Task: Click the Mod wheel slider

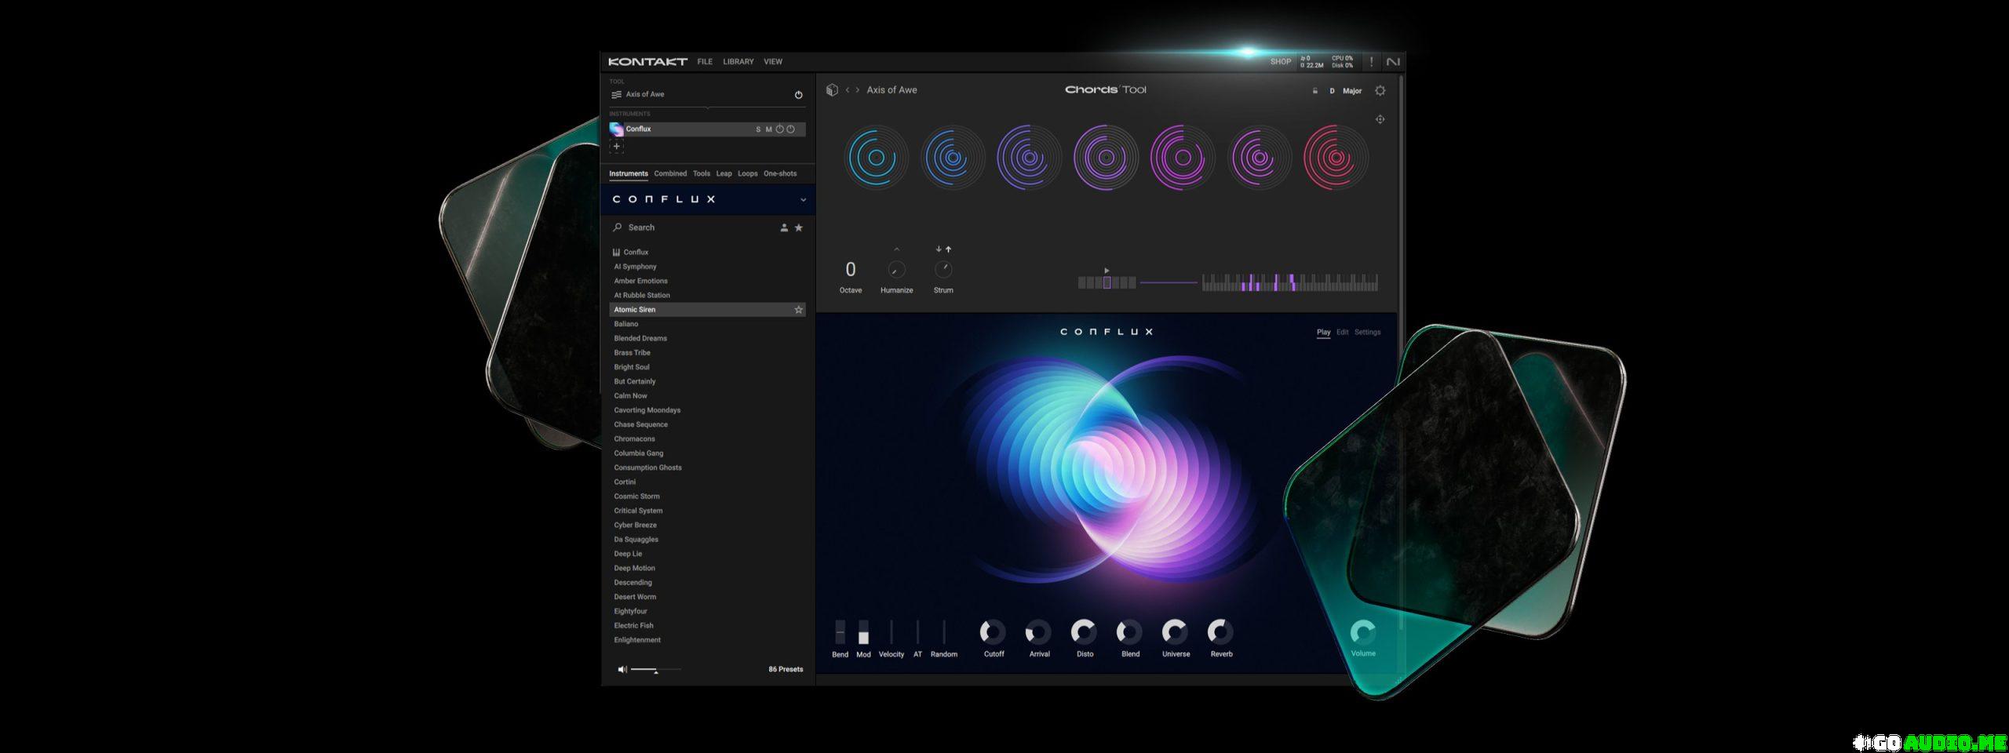Action: (x=863, y=632)
